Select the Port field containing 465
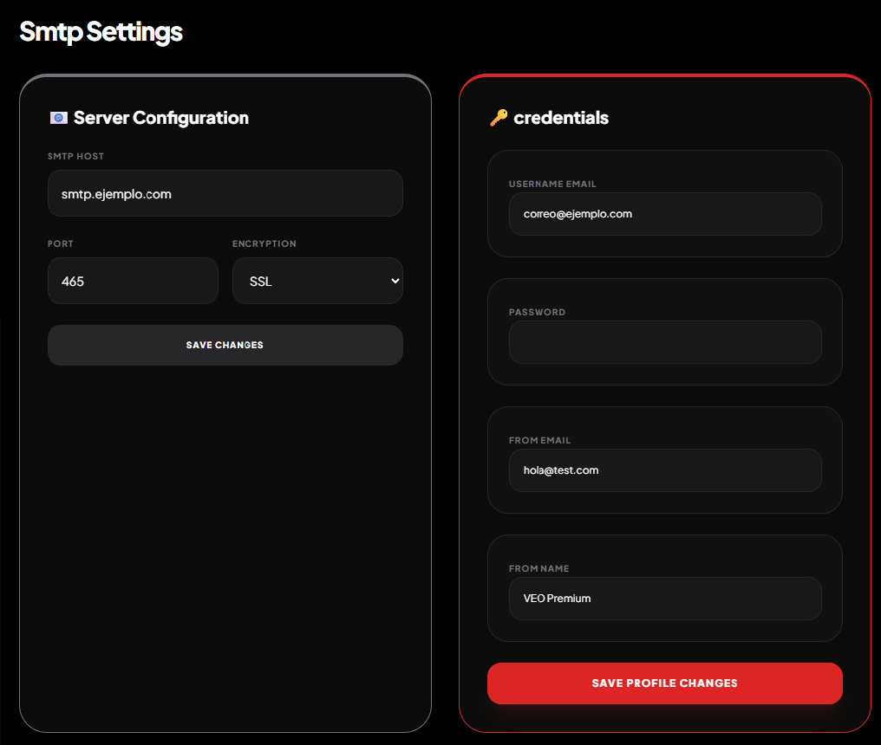The height and width of the screenshot is (745, 881). [133, 281]
